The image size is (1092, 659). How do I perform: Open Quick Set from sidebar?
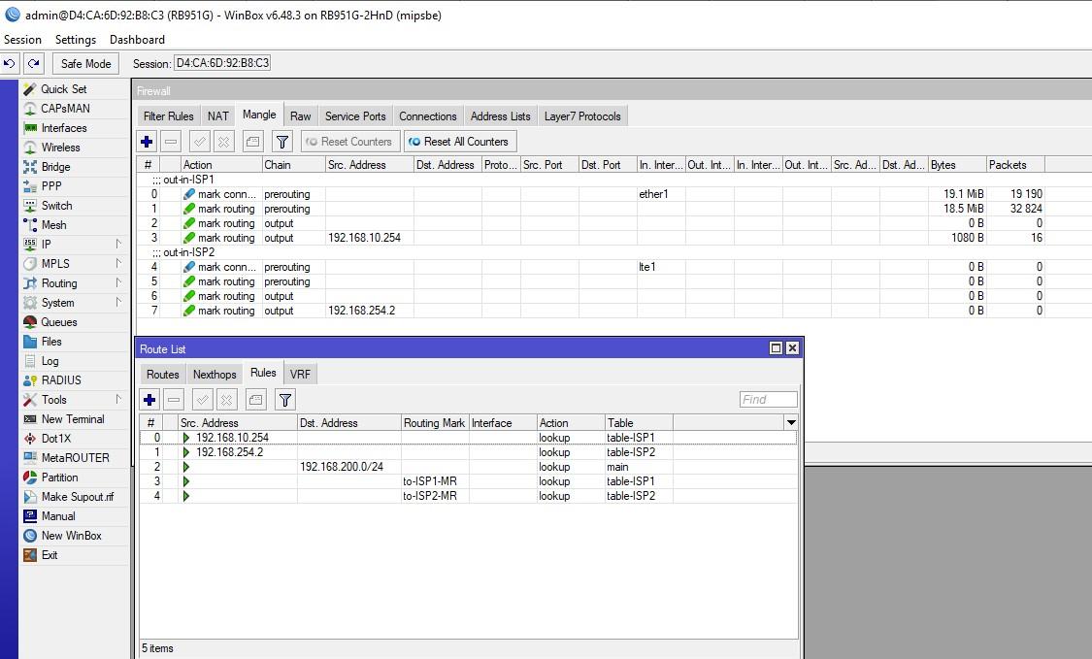64,89
